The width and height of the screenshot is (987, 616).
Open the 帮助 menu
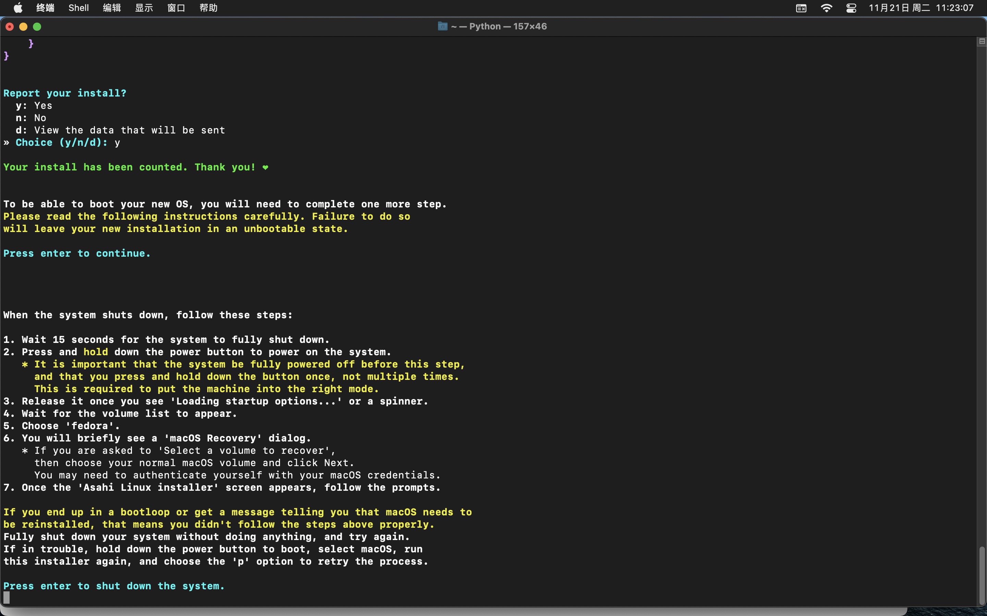click(208, 8)
